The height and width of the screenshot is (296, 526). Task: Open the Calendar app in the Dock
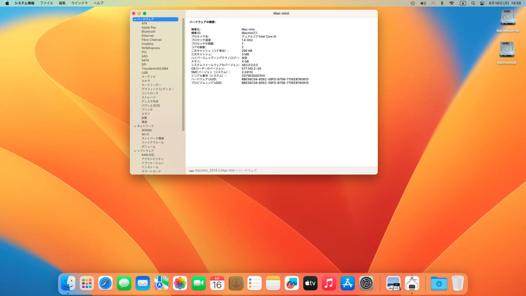pos(217,283)
